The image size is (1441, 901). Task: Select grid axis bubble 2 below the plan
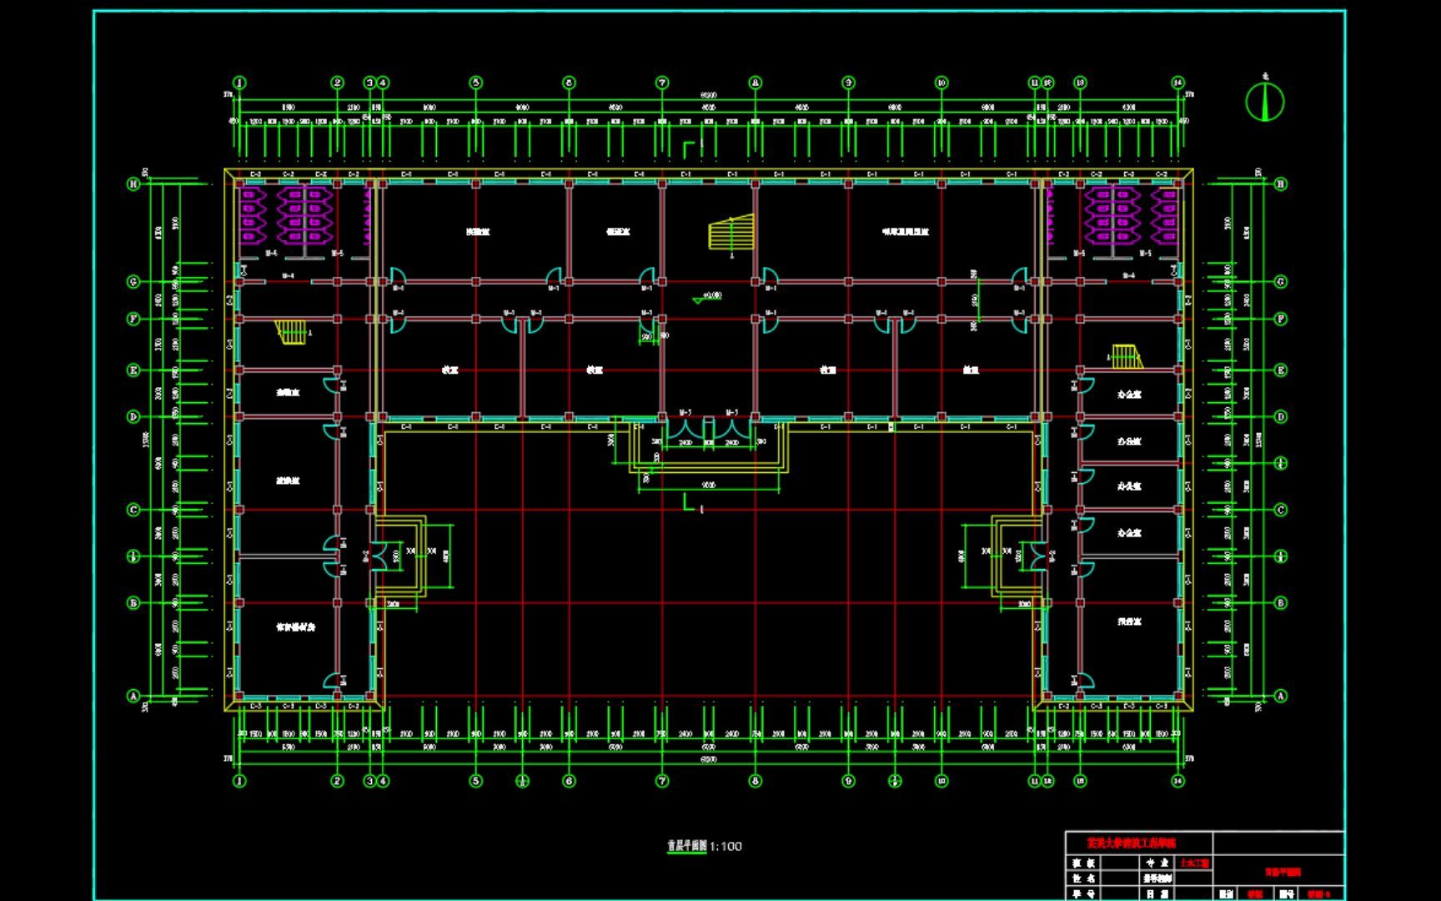338,781
